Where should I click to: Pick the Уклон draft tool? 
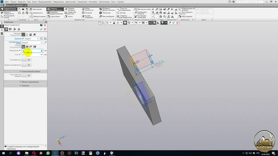pos(69,16)
